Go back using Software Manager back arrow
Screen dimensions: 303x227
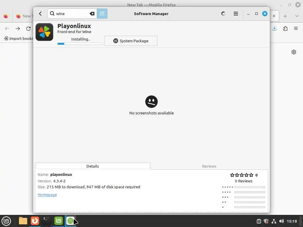[x=40, y=14]
